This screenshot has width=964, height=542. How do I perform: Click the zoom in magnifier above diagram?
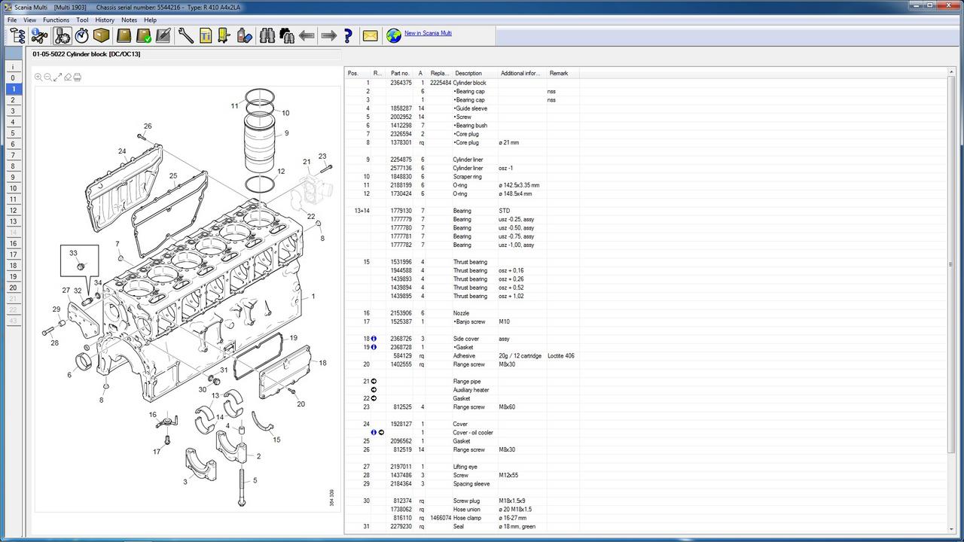pyautogui.click(x=38, y=77)
